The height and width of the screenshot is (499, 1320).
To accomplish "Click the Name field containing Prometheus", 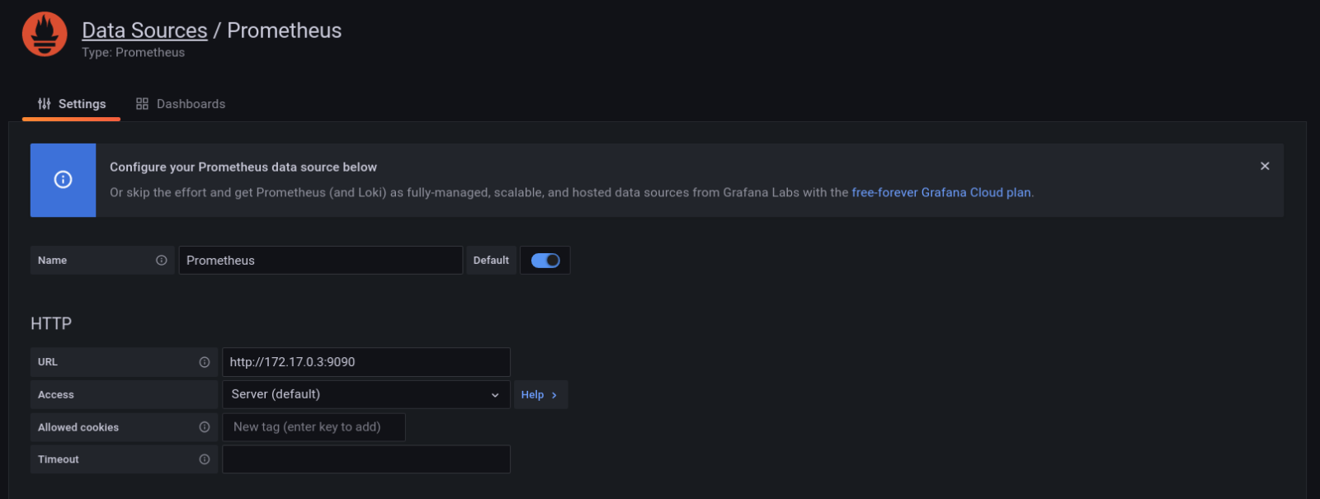I will coord(321,260).
